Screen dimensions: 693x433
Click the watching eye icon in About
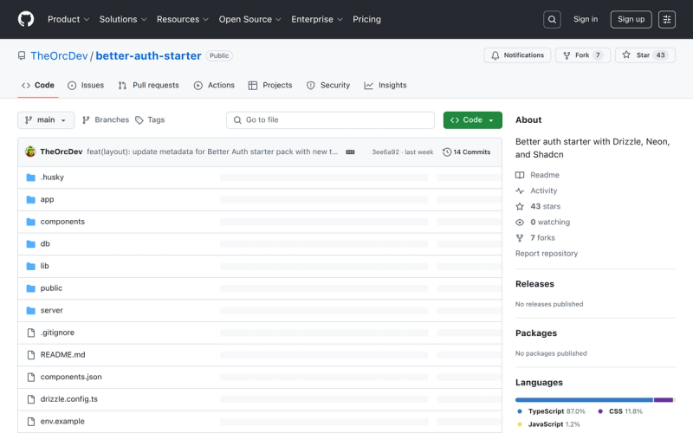[x=520, y=223]
